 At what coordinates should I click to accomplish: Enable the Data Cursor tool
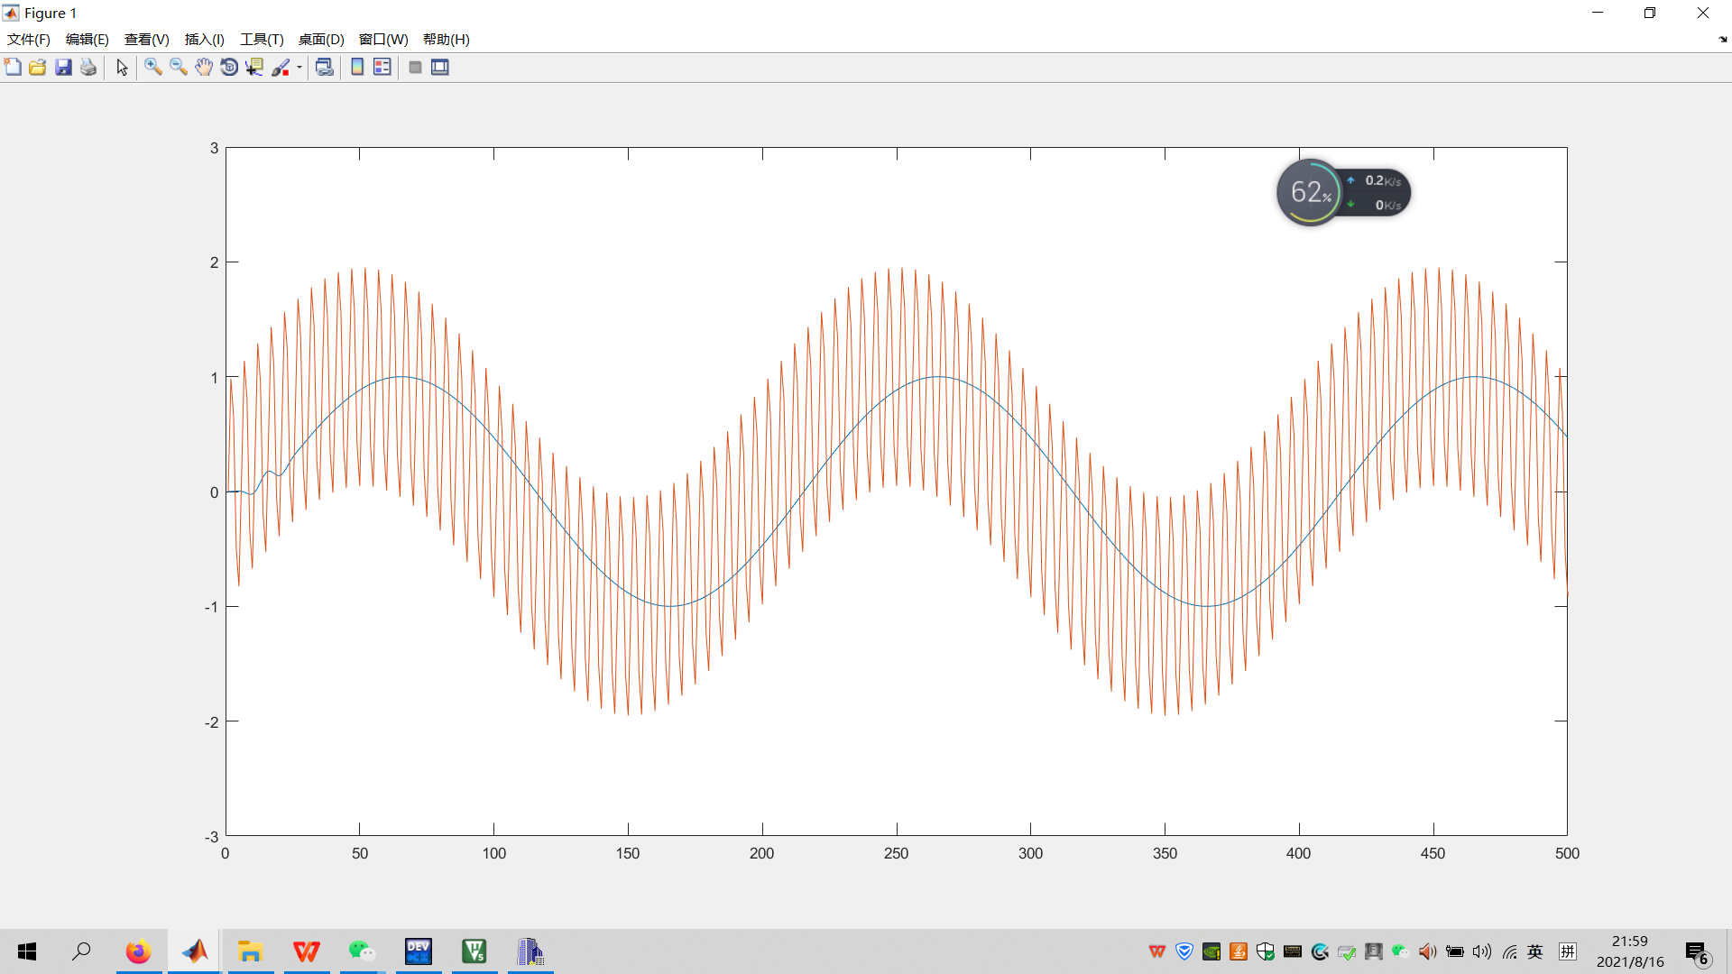[x=254, y=68]
